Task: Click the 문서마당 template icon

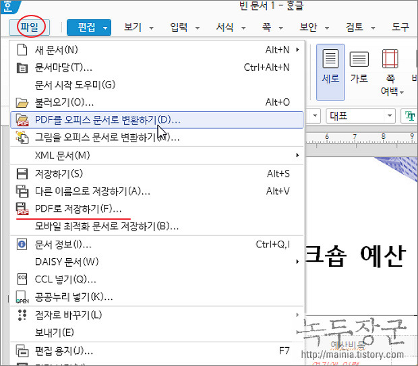Action: coord(22,67)
